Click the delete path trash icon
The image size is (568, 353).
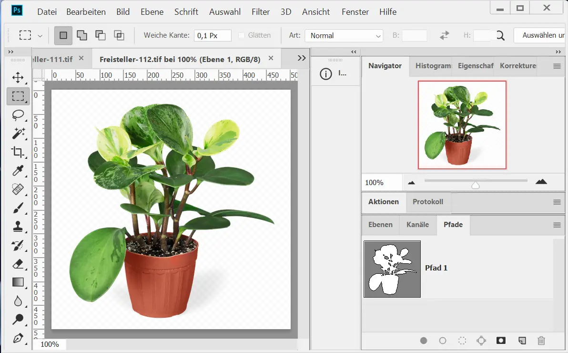[541, 341]
